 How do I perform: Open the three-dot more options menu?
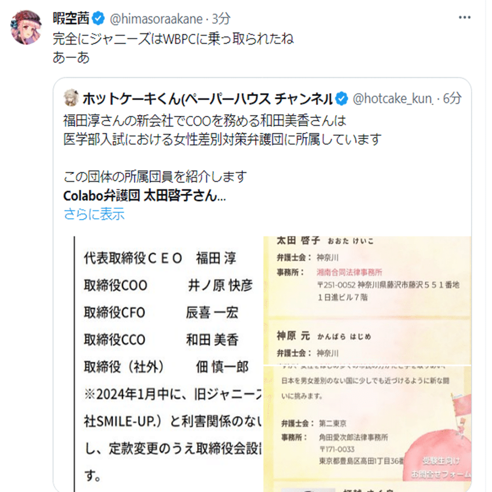(464, 18)
